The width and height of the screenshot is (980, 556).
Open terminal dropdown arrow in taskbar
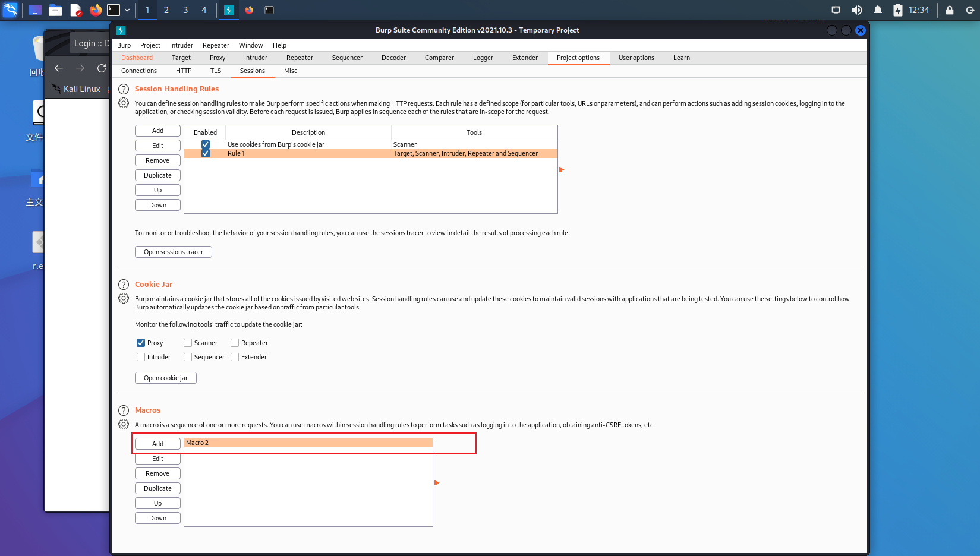tap(127, 10)
